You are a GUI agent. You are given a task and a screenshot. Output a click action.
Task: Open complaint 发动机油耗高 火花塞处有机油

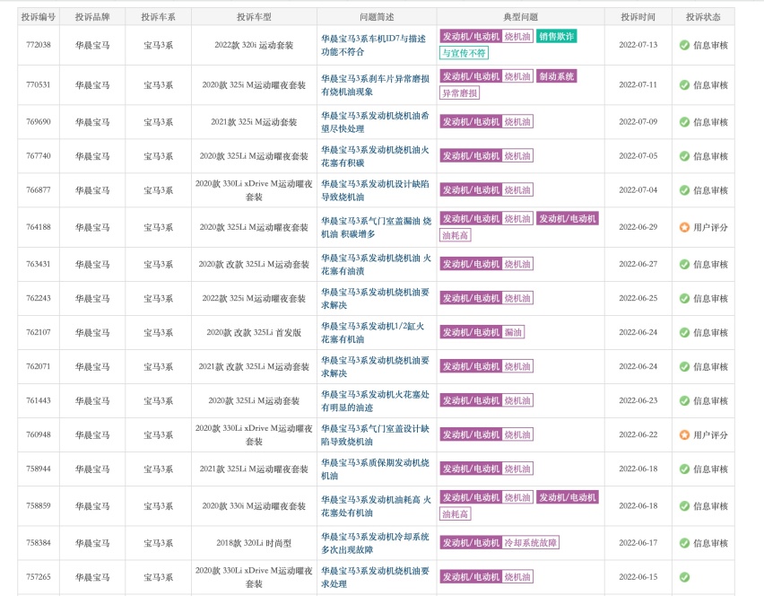(x=376, y=506)
